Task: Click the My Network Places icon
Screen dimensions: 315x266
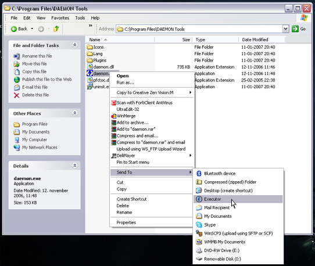Action: (x=17, y=148)
